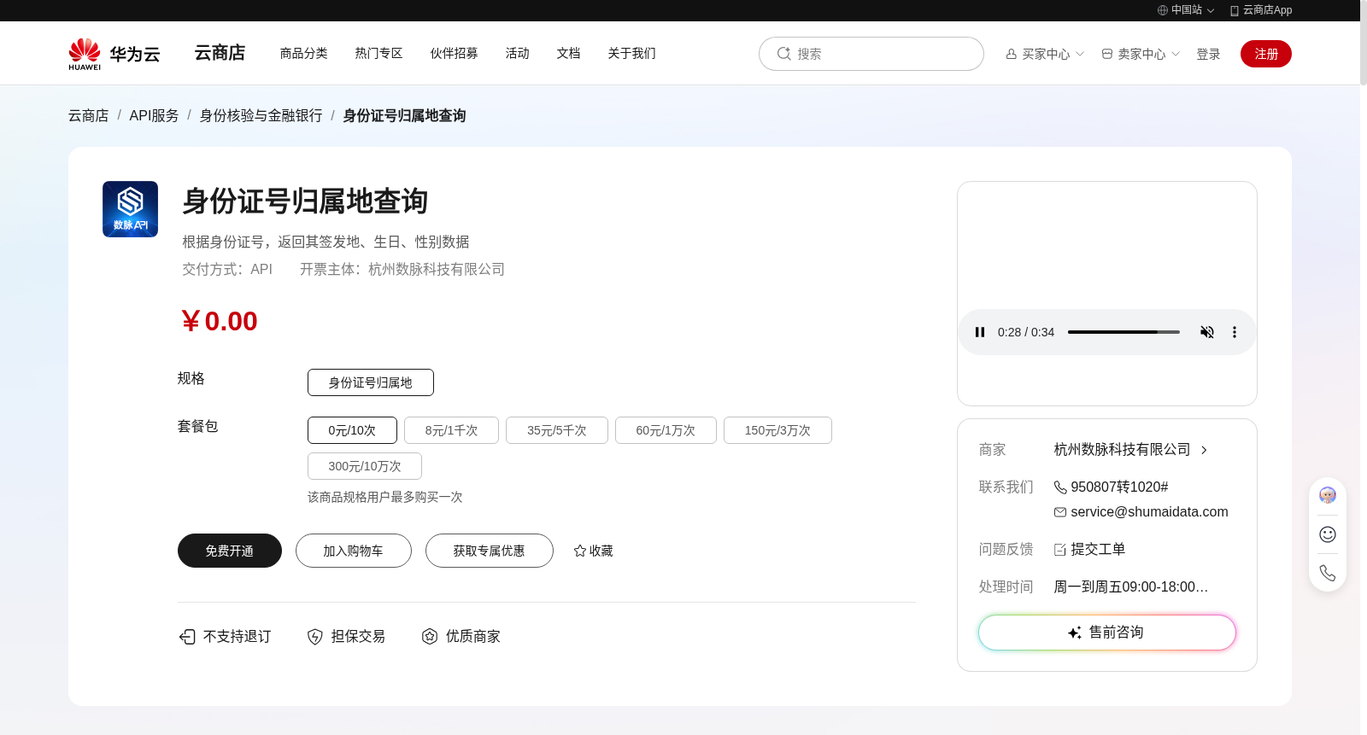Open the 商品分类 menu
The width and height of the screenshot is (1367, 735).
click(x=303, y=53)
